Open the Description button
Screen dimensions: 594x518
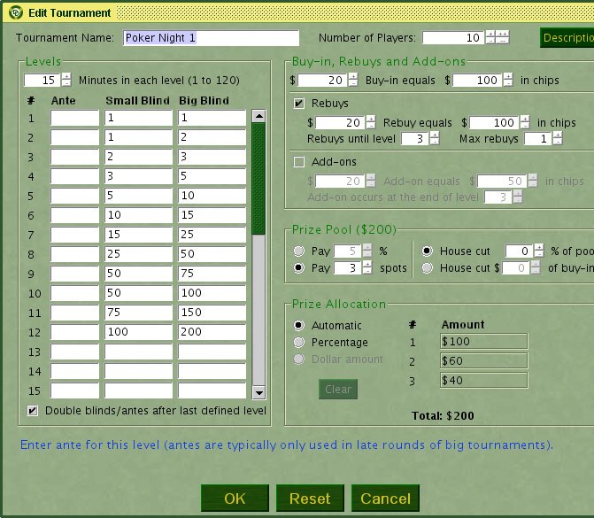(x=567, y=38)
